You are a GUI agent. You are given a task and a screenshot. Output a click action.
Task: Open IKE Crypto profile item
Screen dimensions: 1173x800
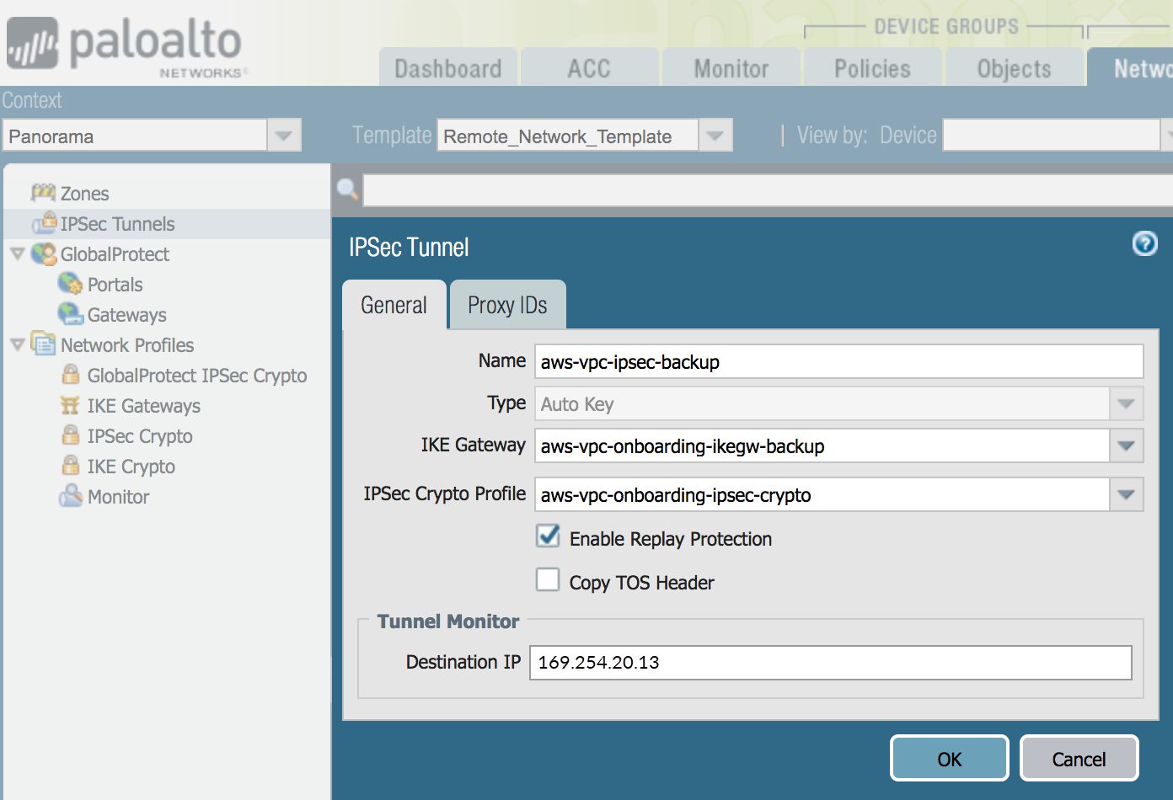131,467
